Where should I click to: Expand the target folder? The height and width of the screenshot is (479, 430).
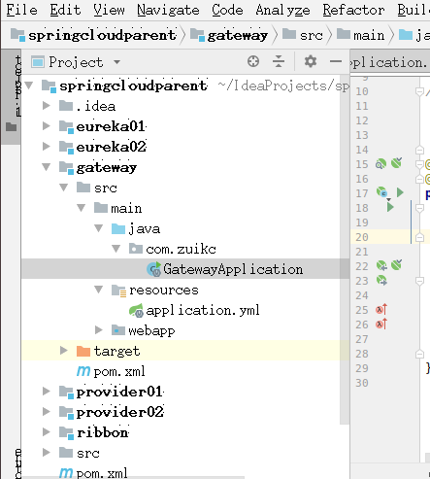point(64,351)
